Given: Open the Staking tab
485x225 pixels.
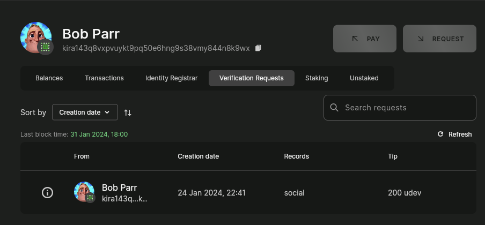Looking at the screenshot, I should click(x=317, y=78).
